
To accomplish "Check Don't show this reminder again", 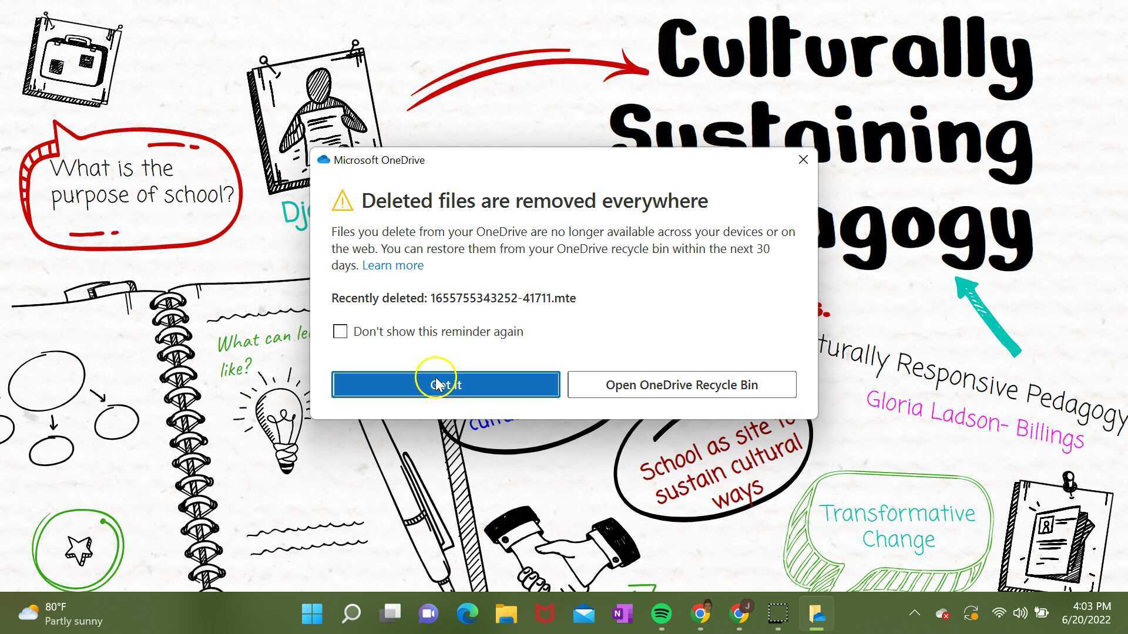I will coord(340,332).
